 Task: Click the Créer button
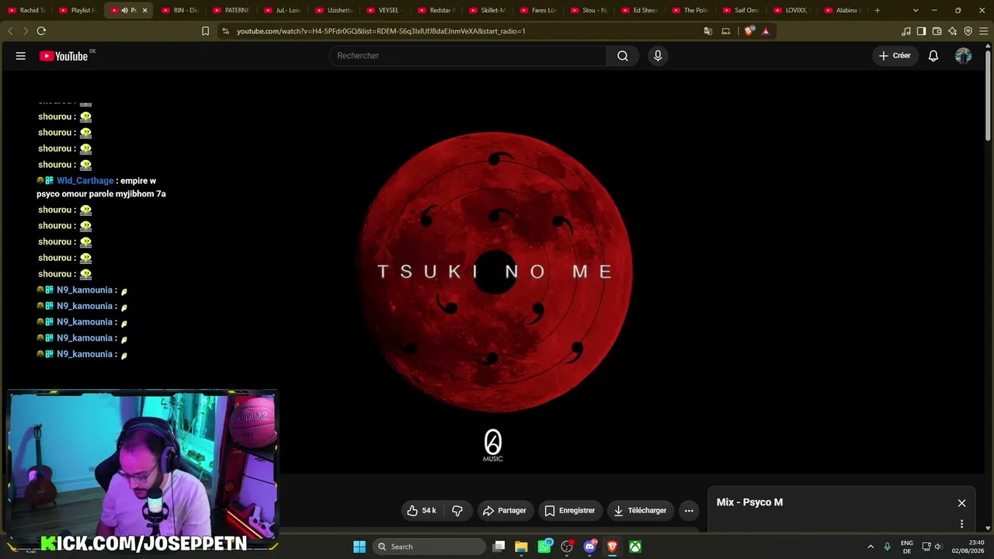coord(895,56)
